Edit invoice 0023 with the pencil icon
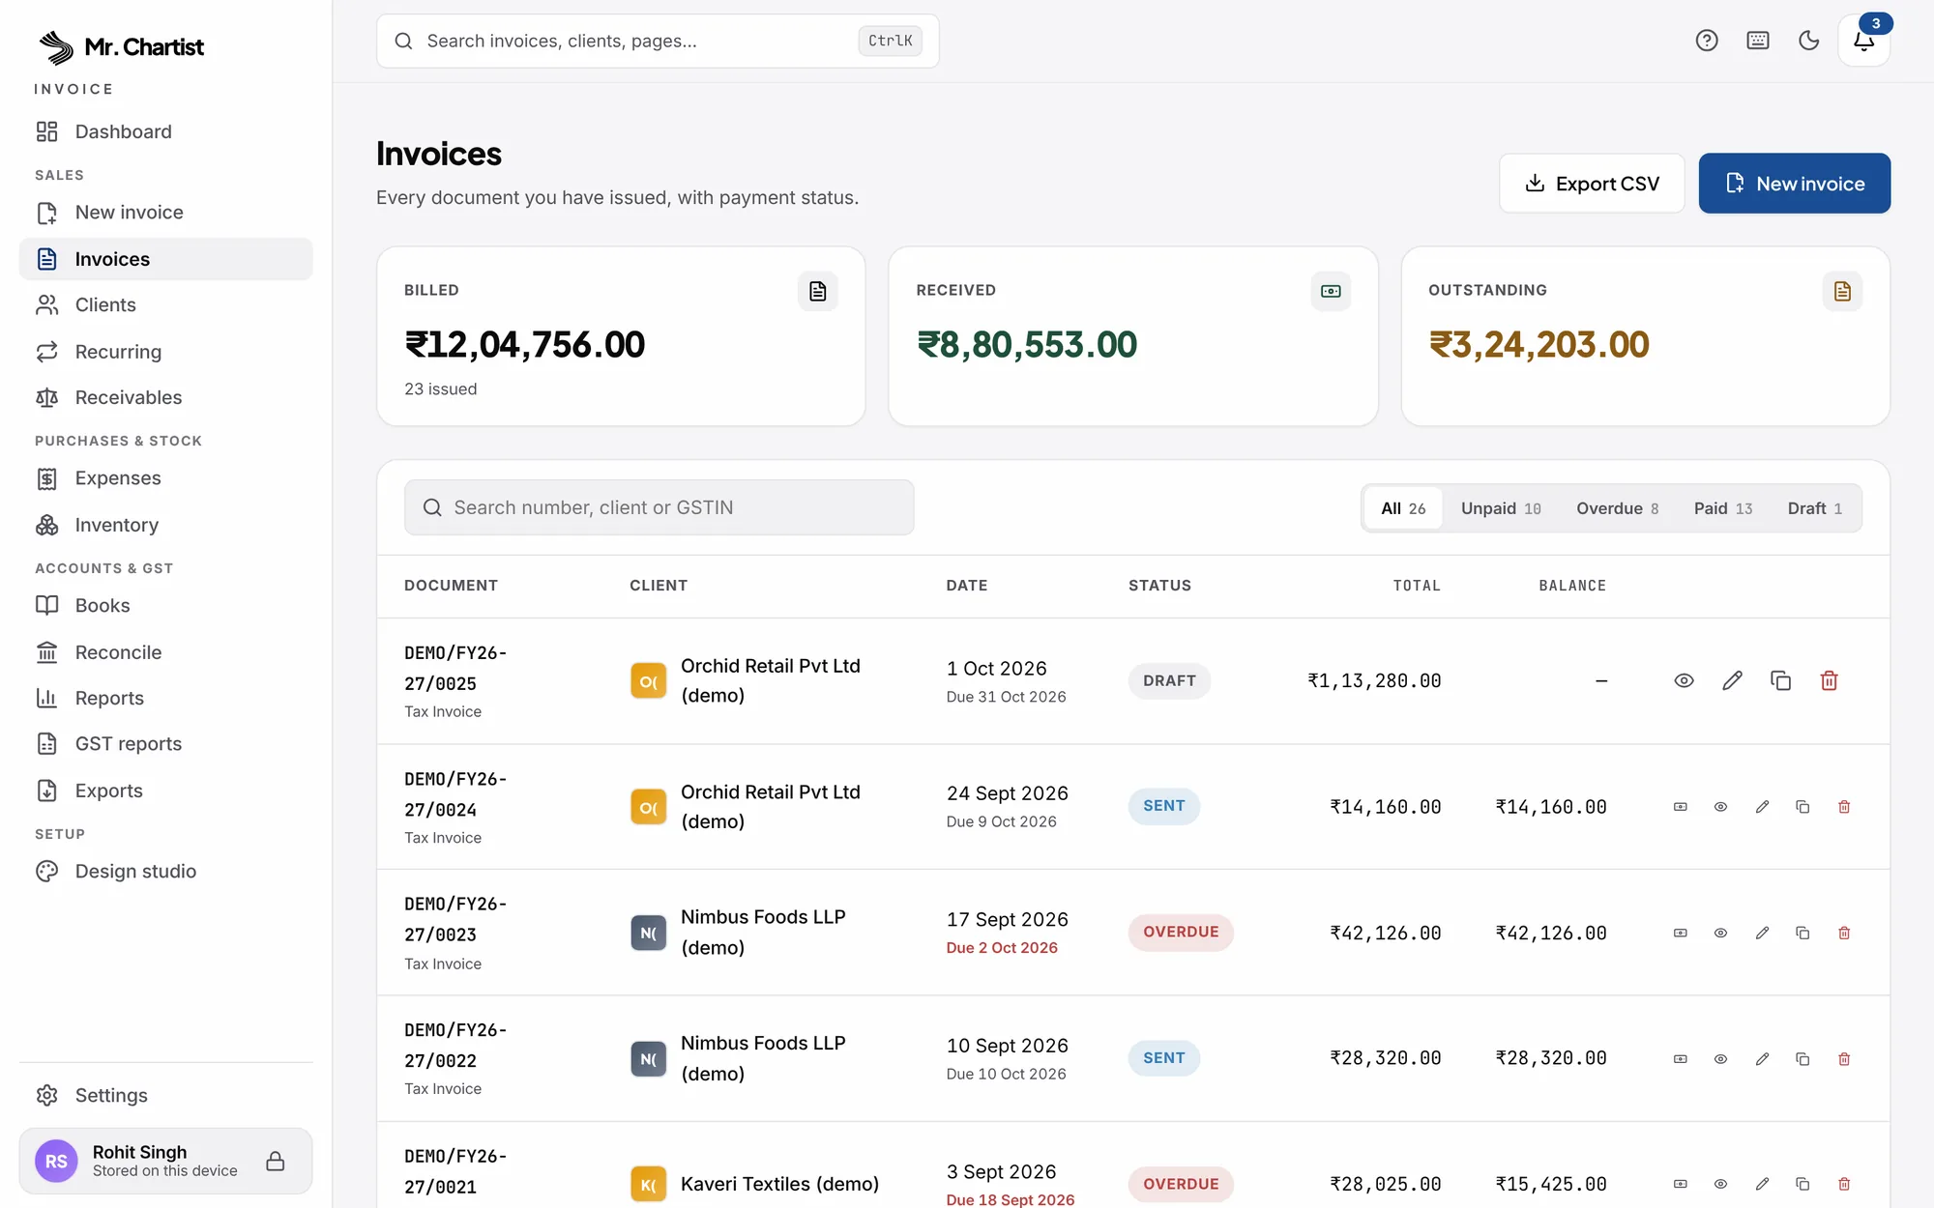Screen dimensions: 1934x1208 (x=1762, y=933)
